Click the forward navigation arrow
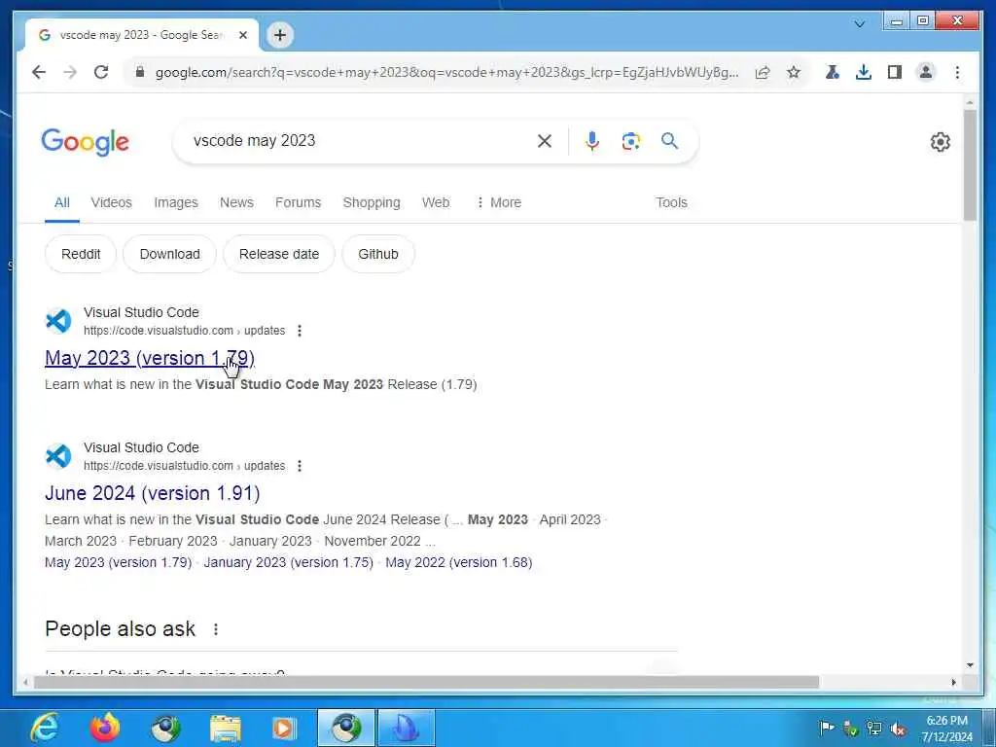This screenshot has width=996, height=747. (70, 72)
